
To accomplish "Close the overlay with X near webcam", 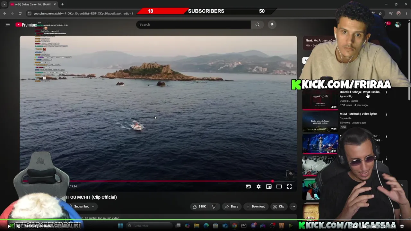I will pyautogui.click(x=401, y=185).
